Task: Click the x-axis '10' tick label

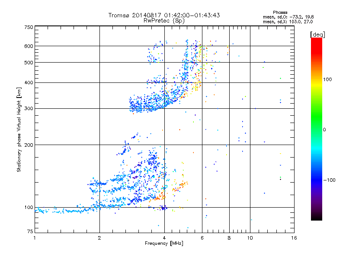Action: coord(250,238)
